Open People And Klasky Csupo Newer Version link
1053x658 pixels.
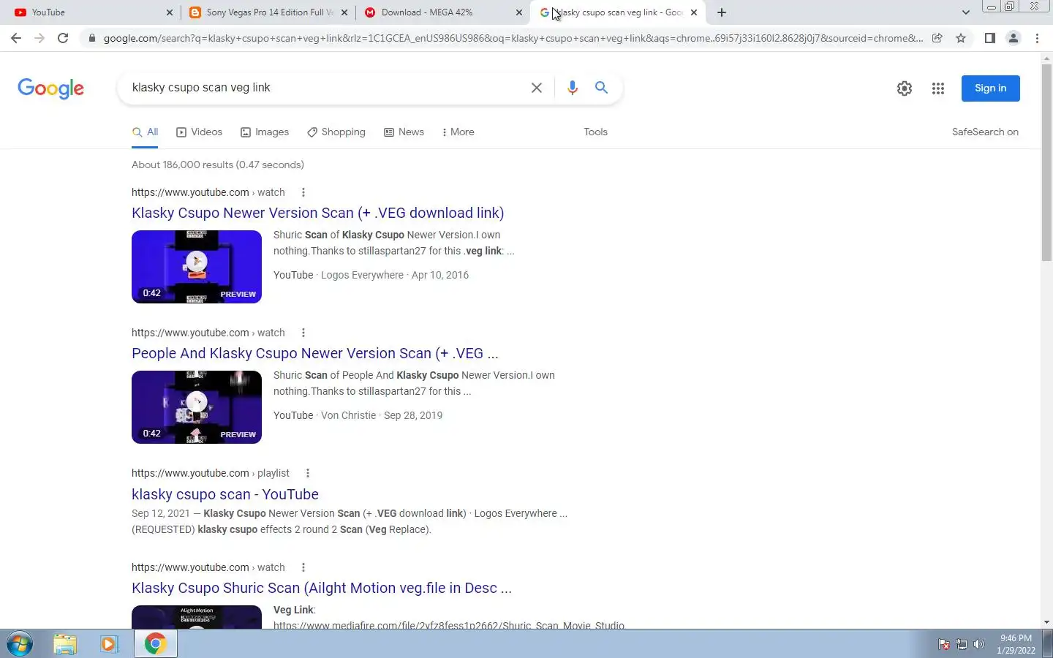(x=314, y=353)
